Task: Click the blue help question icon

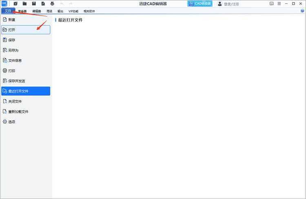Action: point(302,11)
